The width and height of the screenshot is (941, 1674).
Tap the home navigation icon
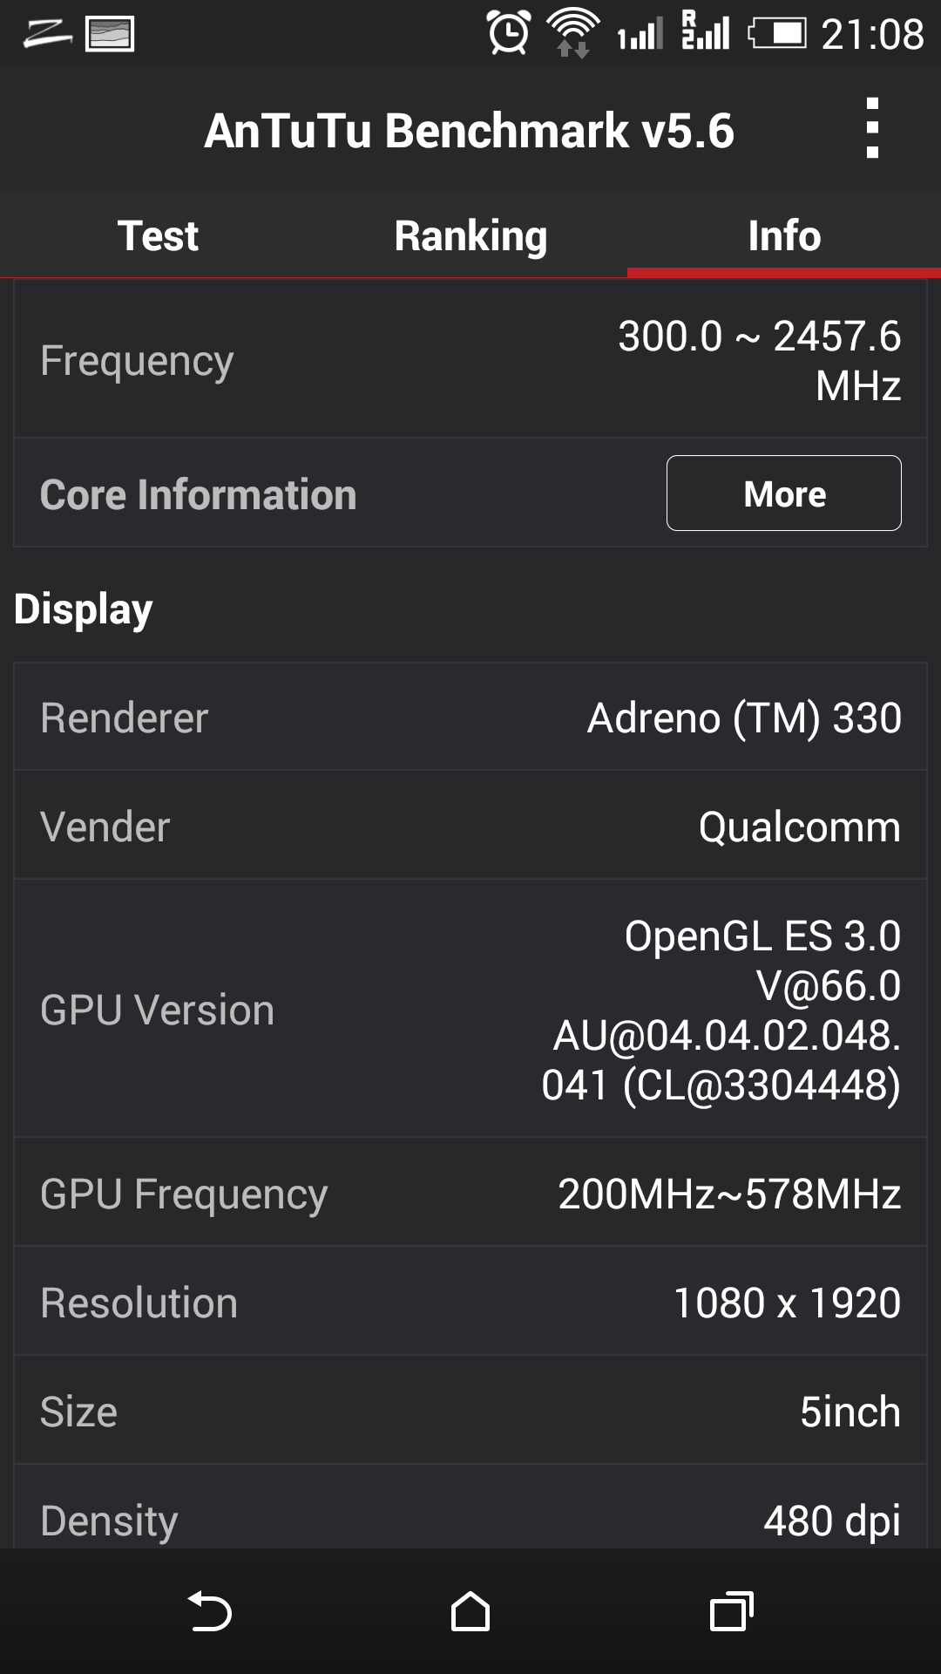(x=470, y=1611)
